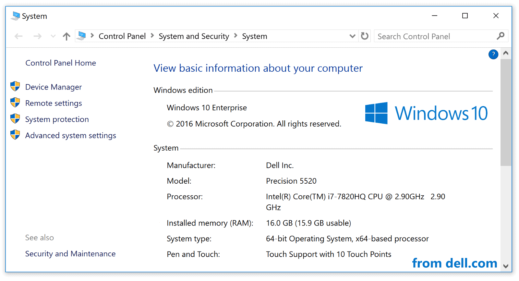Expand chevron after Control Panel breadcrumb

pyautogui.click(x=152, y=35)
